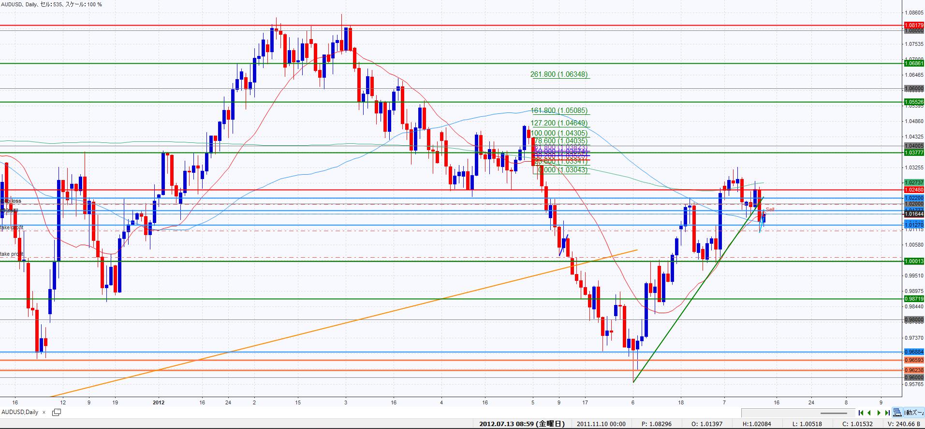Step the chart forward with the right green arrow
This screenshot has height=429, width=925.
(x=879, y=413)
